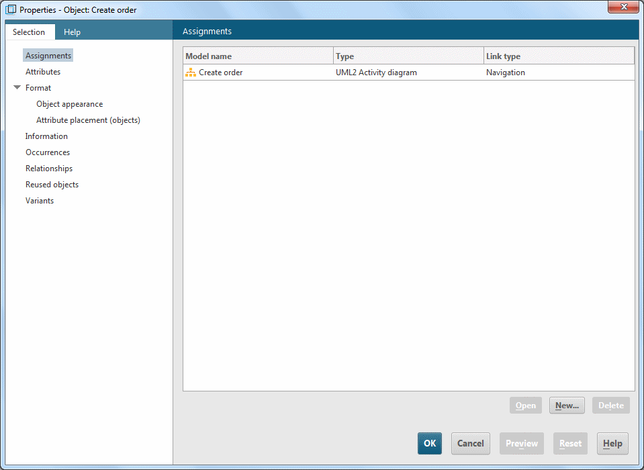Click the Help button at bottom
644x470 pixels.
point(612,443)
